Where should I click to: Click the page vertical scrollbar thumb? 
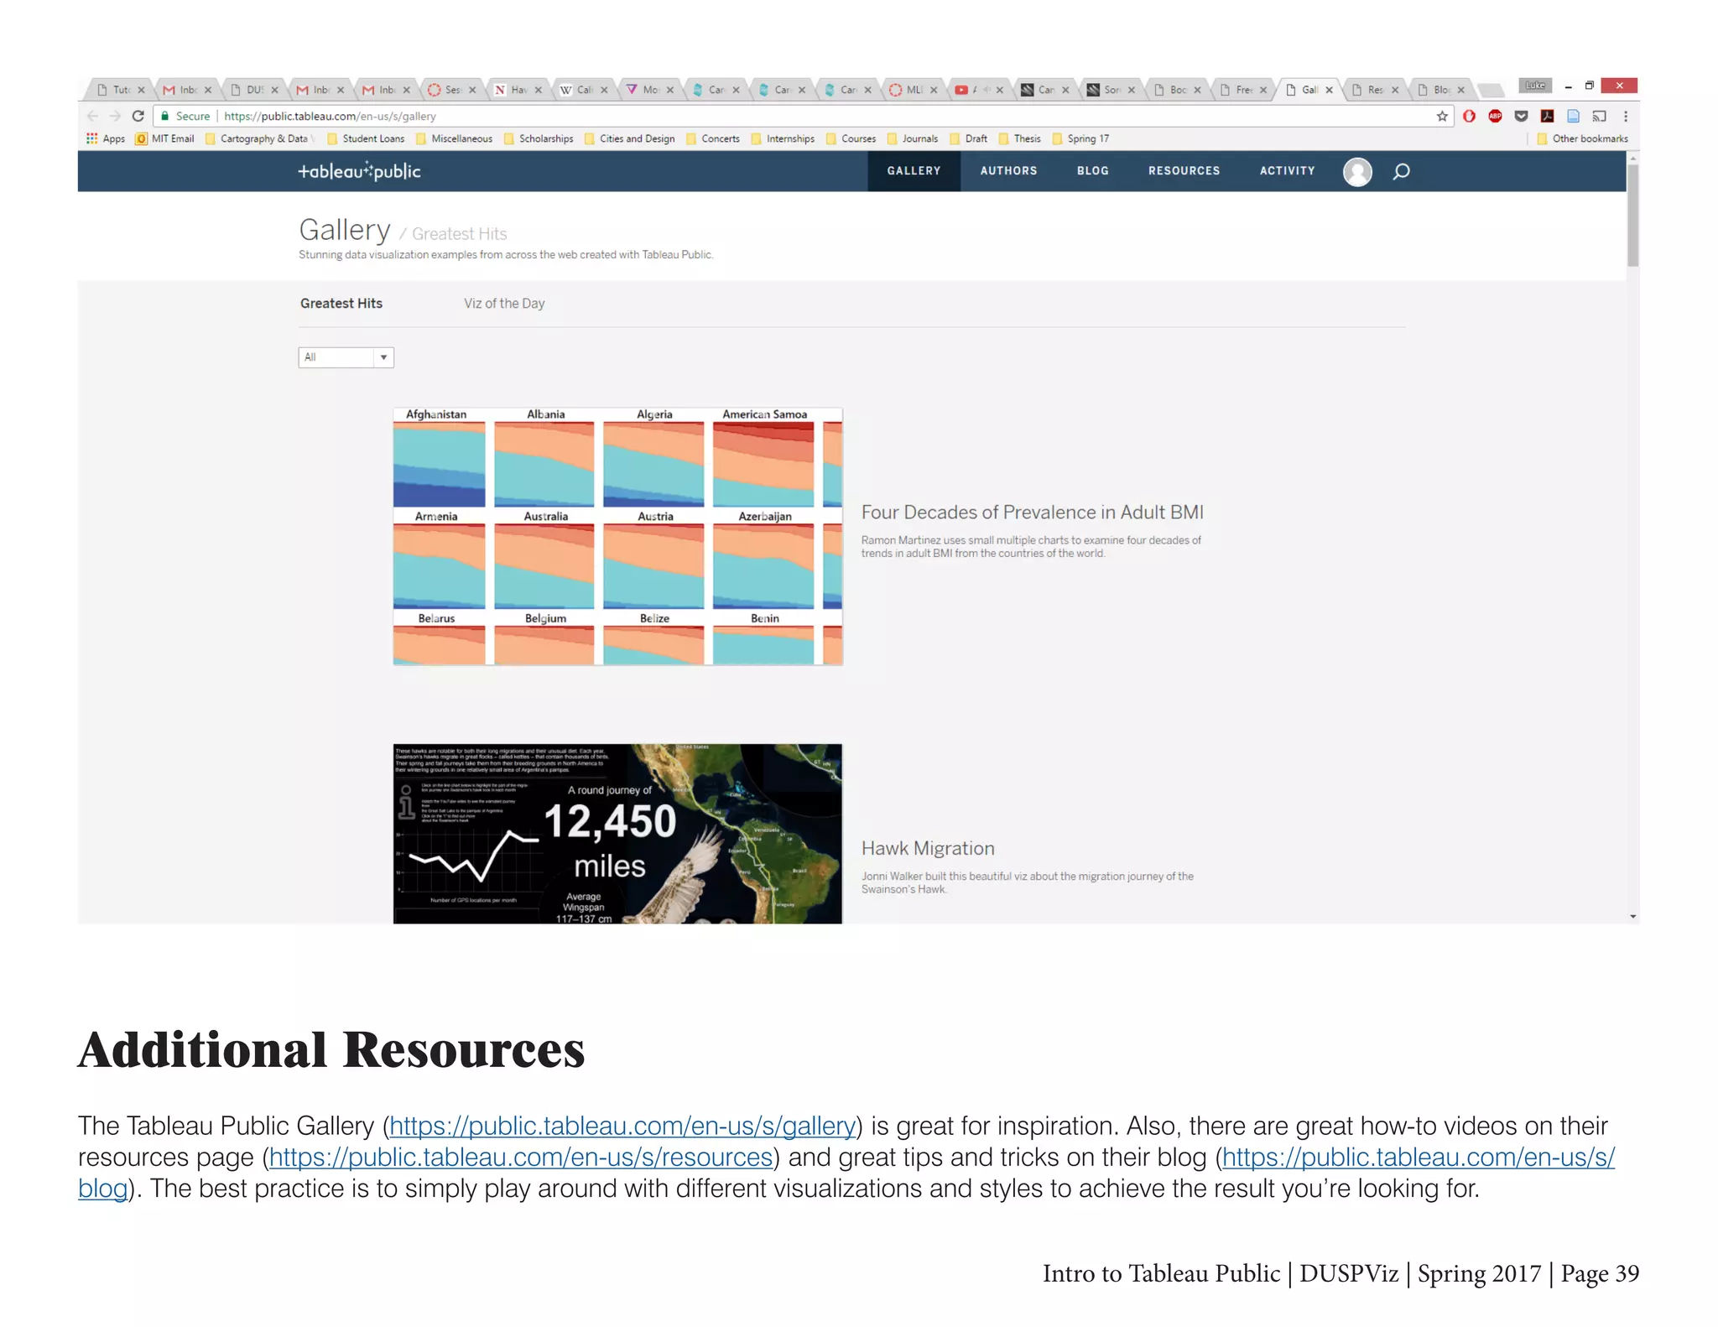(x=1632, y=216)
